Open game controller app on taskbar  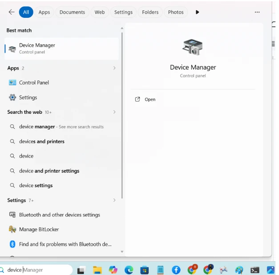tap(223, 270)
